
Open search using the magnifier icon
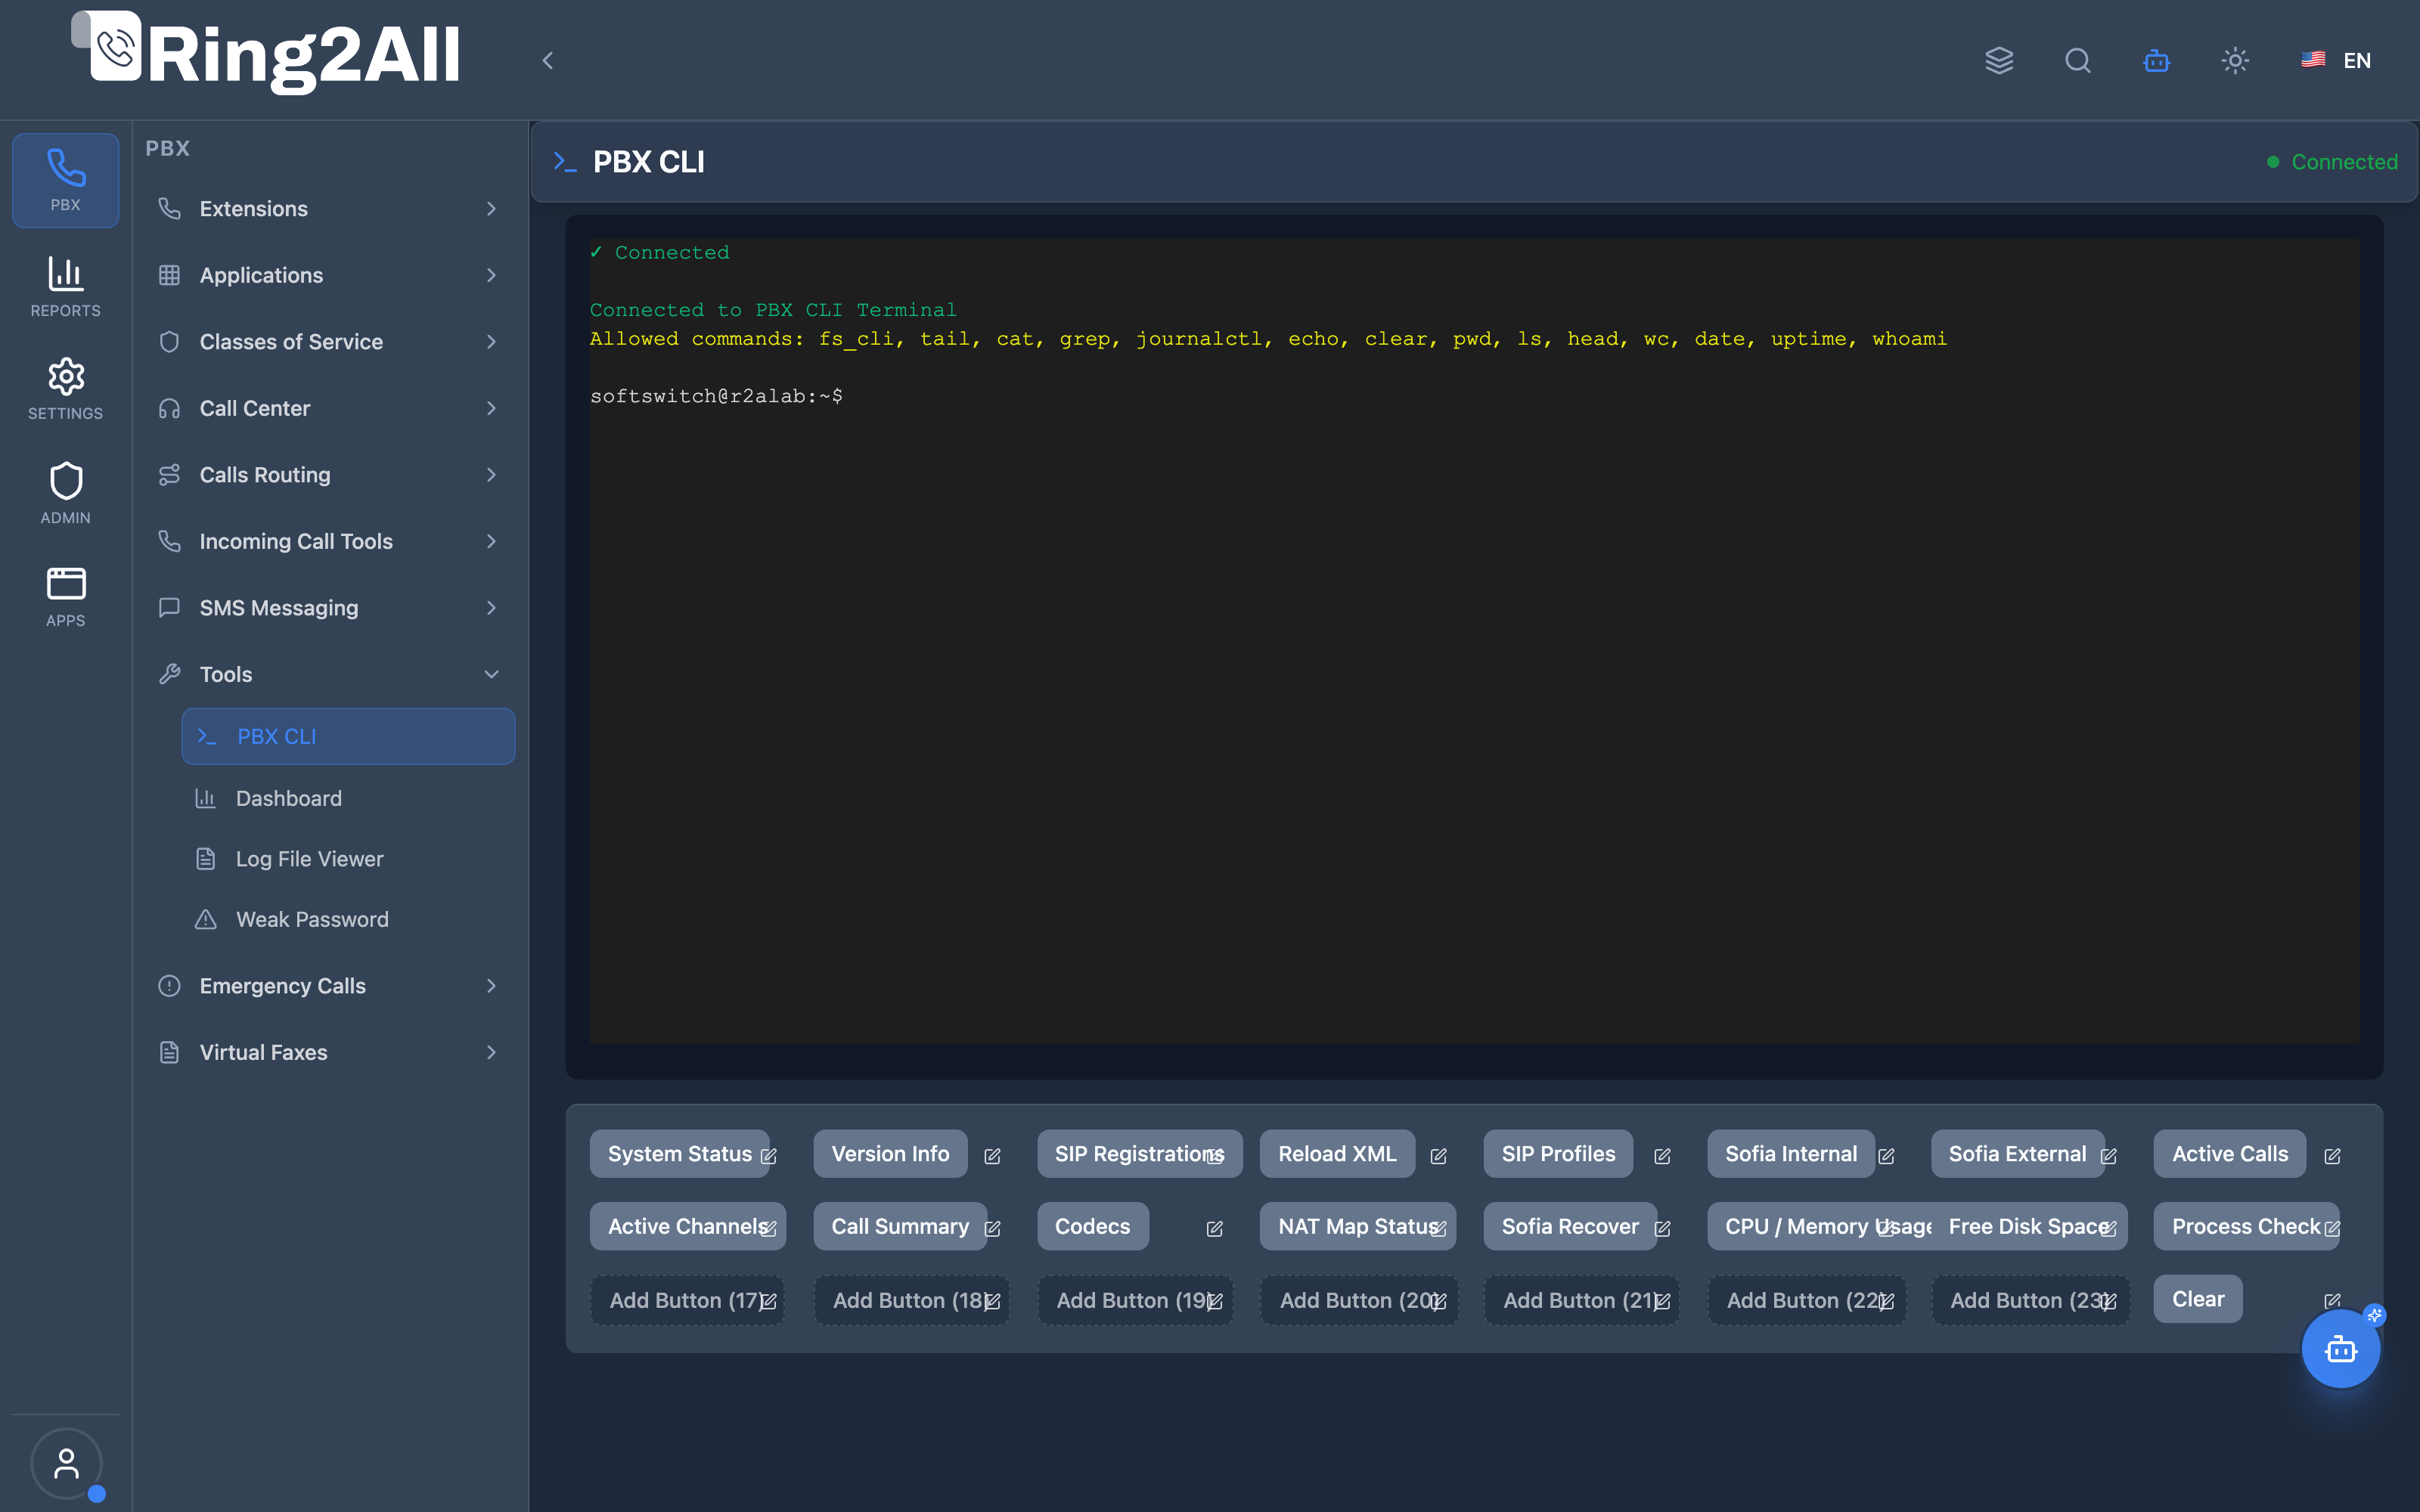pyautogui.click(x=2078, y=61)
